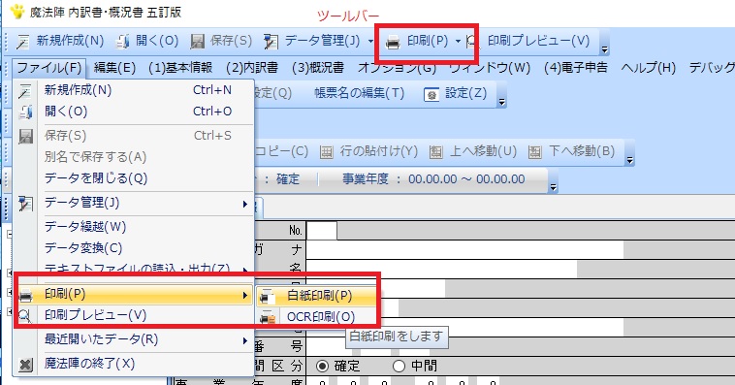Viewport: 735px width, 385px height.
Task: Click the 新規作成(N) toolbar icon
Action: tap(23, 42)
